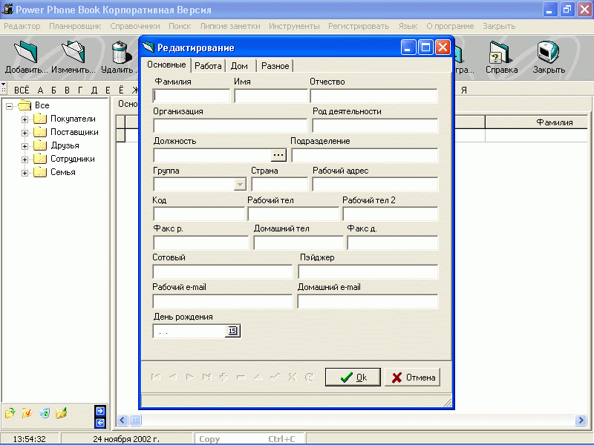Image resolution: width=594 pixels, height=445 pixels.
Task: Open the Язык menu
Action: point(408,26)
